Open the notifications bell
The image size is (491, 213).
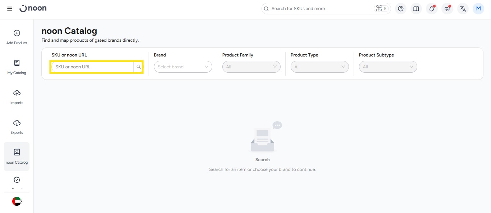[x=432, y=9]
